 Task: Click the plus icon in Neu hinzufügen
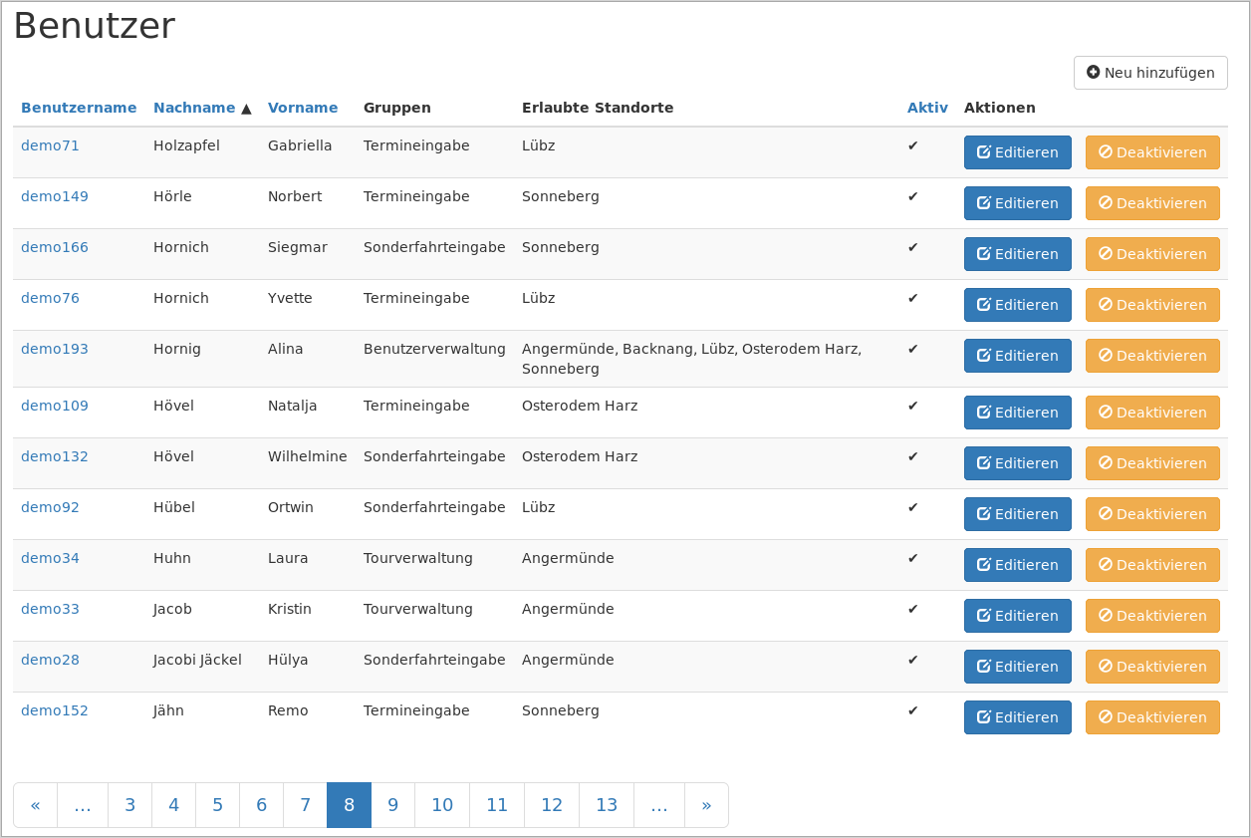1093,73
